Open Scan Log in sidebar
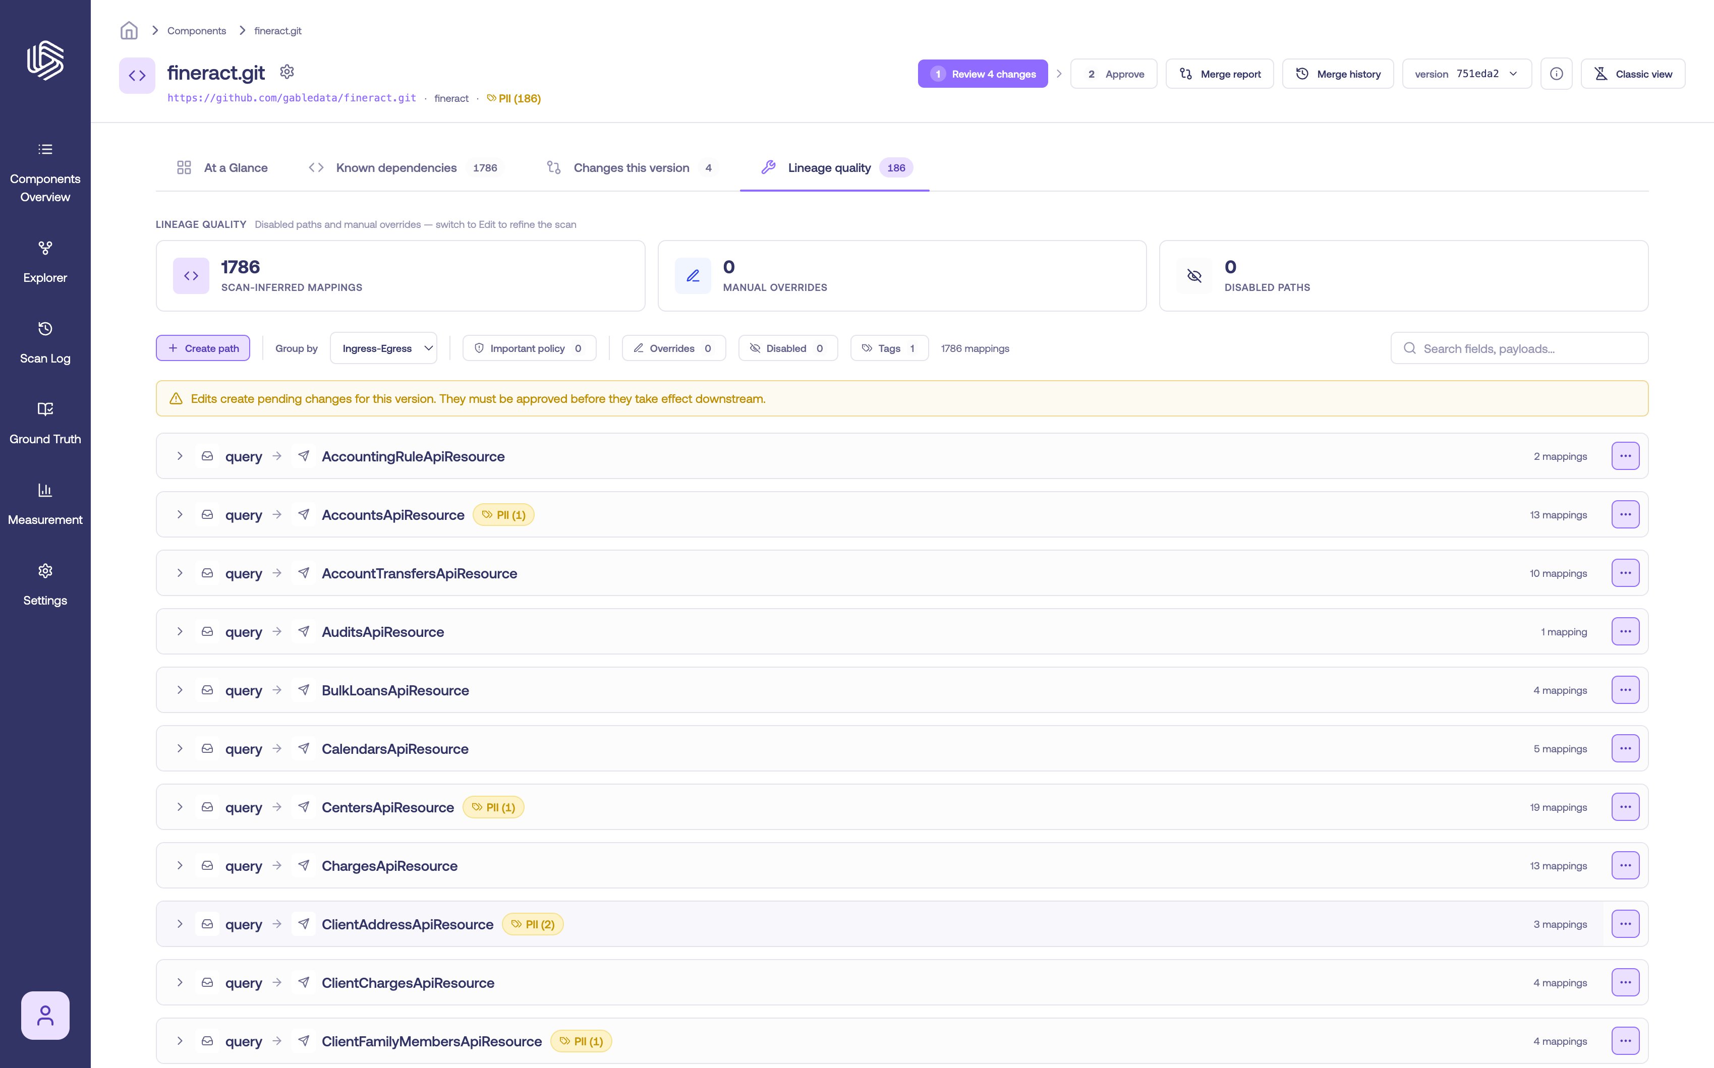The image size is (1714, 1068). click(45, 343)
